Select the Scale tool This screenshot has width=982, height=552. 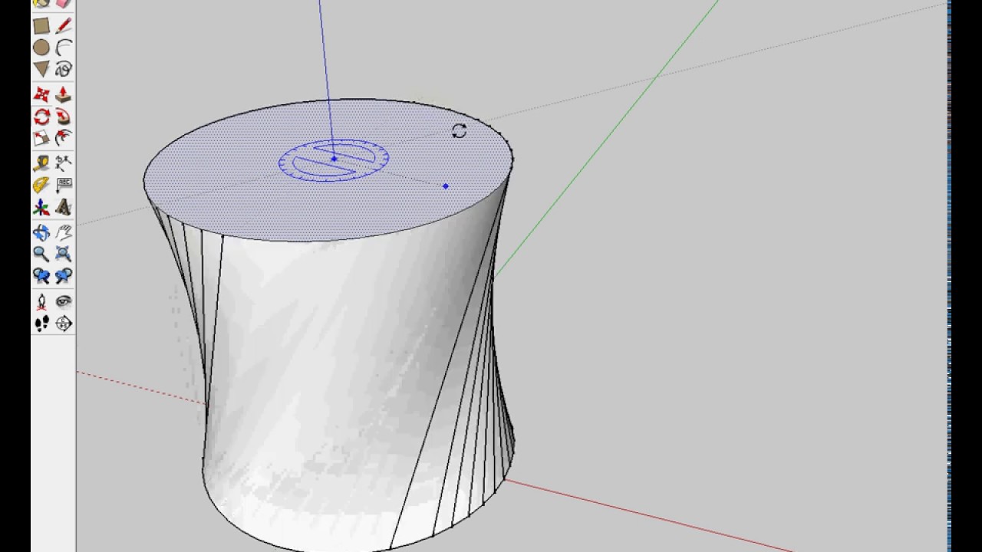pyautogui.click(x=41, y=138)
